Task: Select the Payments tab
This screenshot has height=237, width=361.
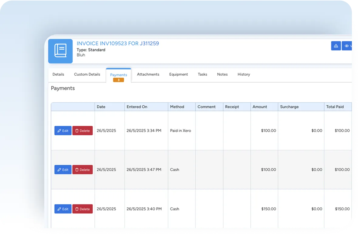Action: (119, 75)
